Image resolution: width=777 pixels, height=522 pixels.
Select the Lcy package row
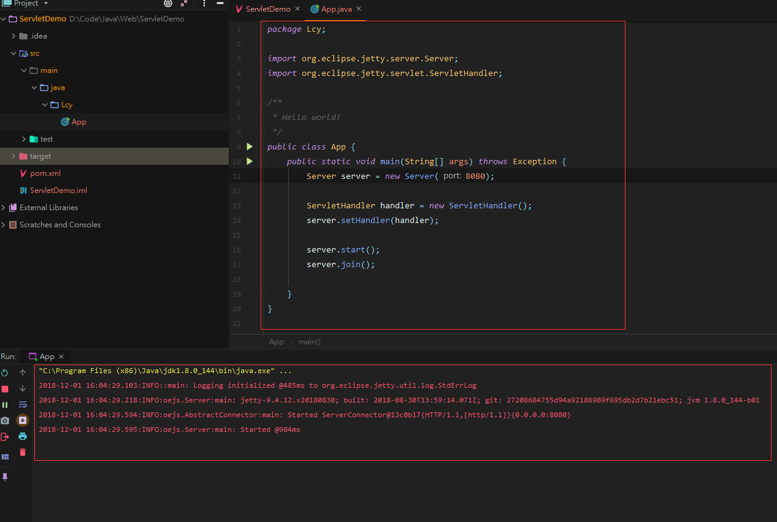point(114,105)
